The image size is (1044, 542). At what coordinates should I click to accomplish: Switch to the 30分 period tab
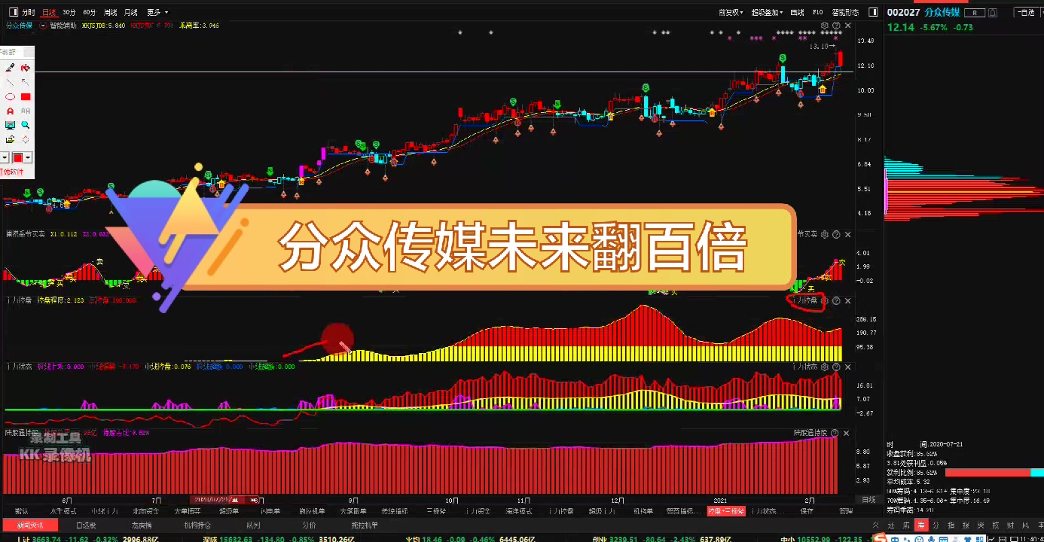[x=69, y=12]
